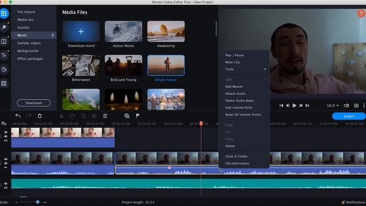This screenshot has height=206, width=366.
Task: Click the blue Export button
Action: click(x=349, y=116)
